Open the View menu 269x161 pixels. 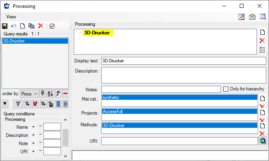coord(11,17)
